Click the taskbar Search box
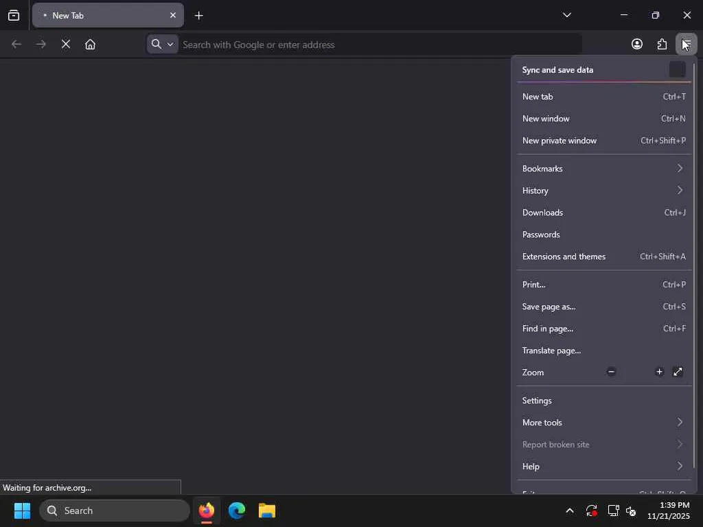Image resolution: width=703 pixels, height=527 pixels. pos(115,511)
